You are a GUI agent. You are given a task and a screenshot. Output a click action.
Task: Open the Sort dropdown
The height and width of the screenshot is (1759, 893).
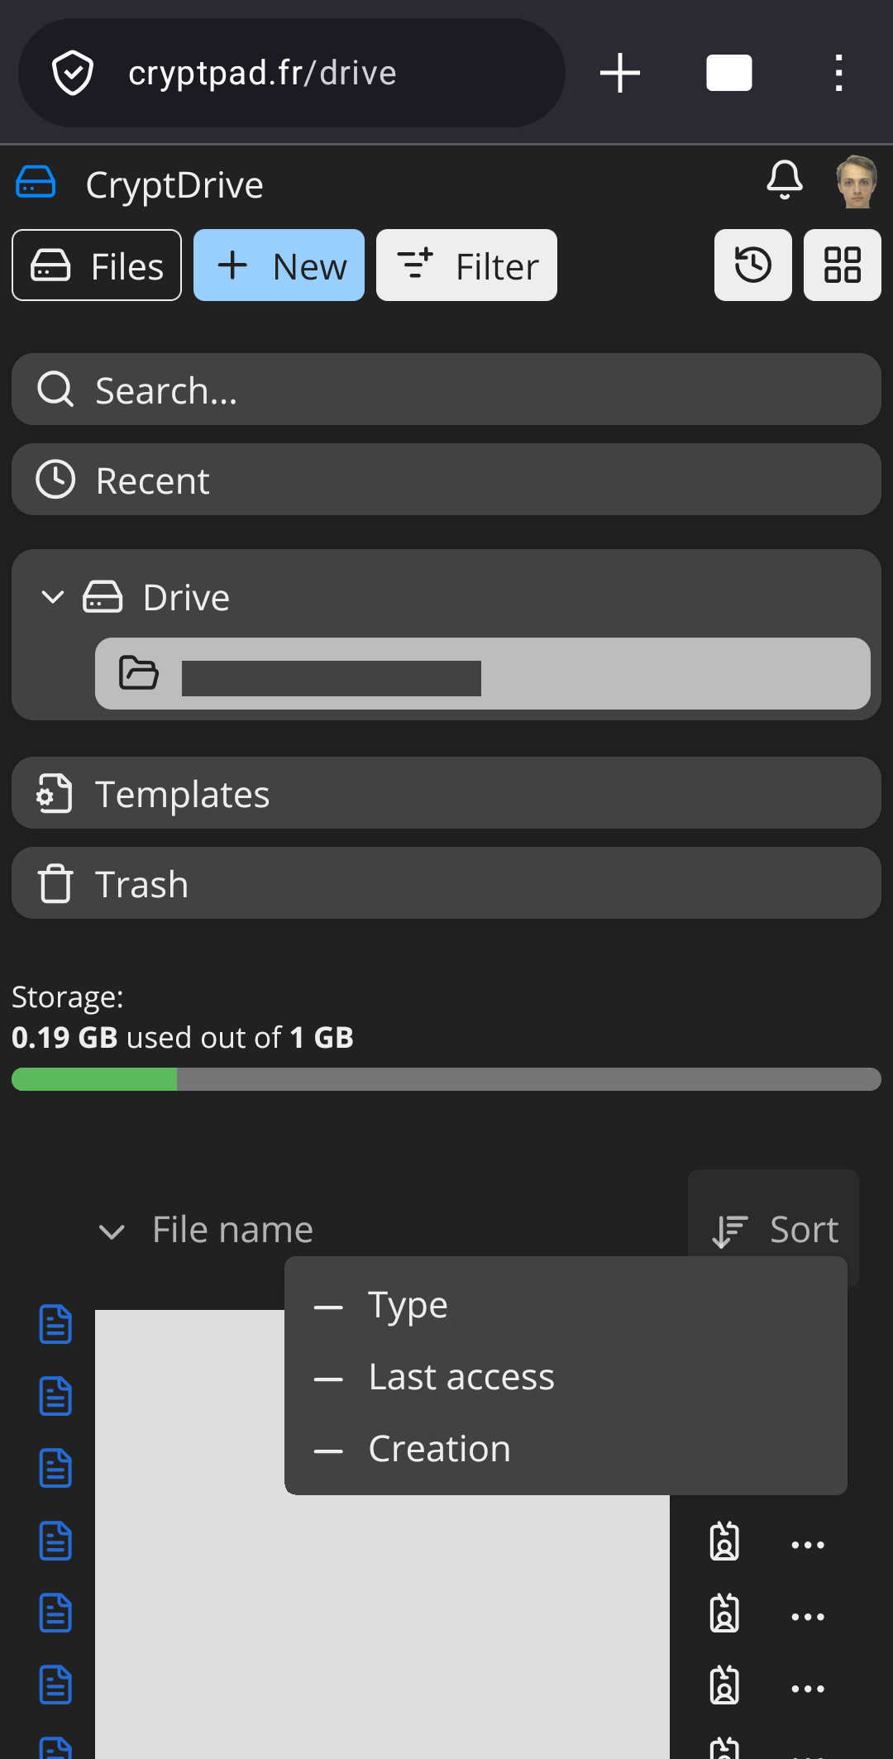775,1230
